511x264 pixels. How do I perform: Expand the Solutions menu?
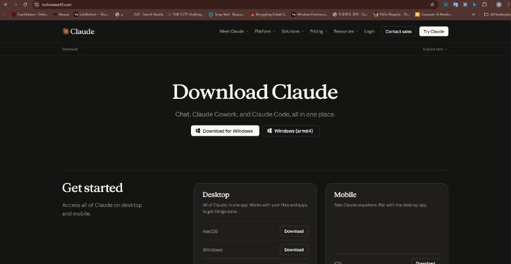tap(293, 31)
